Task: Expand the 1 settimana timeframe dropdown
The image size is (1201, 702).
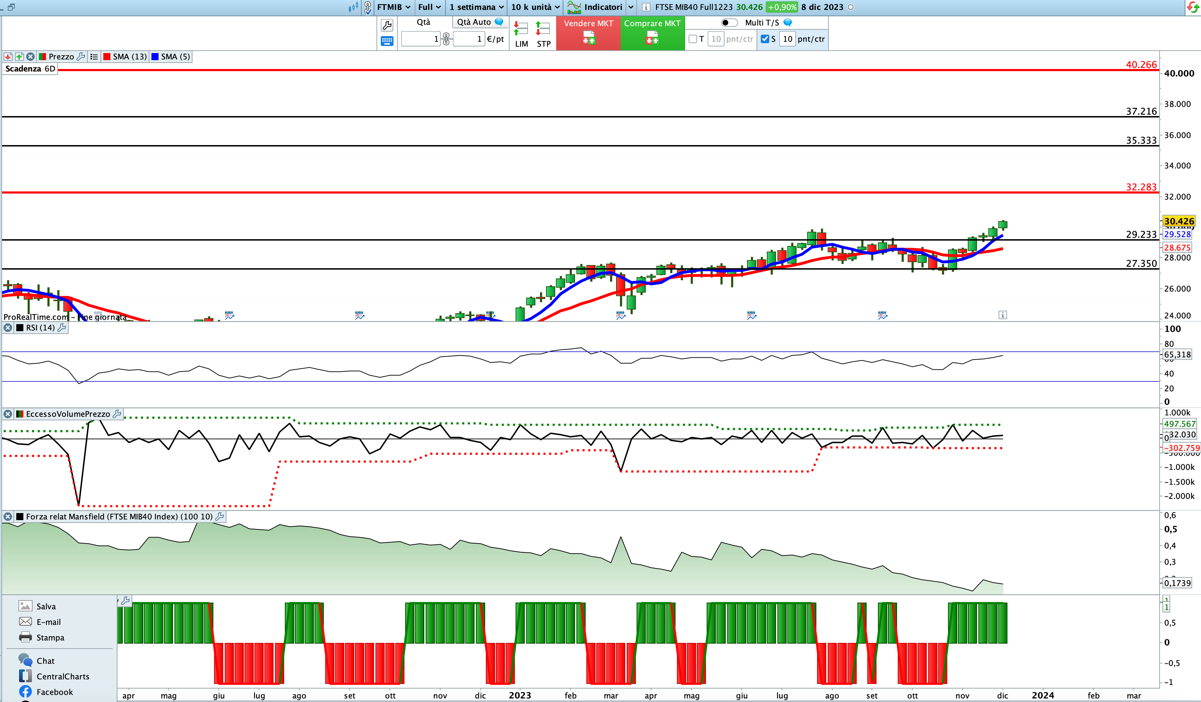Action: (x=476, y=7)
